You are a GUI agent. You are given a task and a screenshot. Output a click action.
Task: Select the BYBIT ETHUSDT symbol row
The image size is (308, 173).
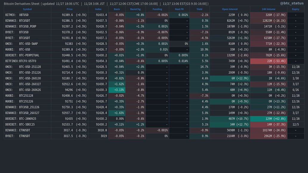pos(18,136)
